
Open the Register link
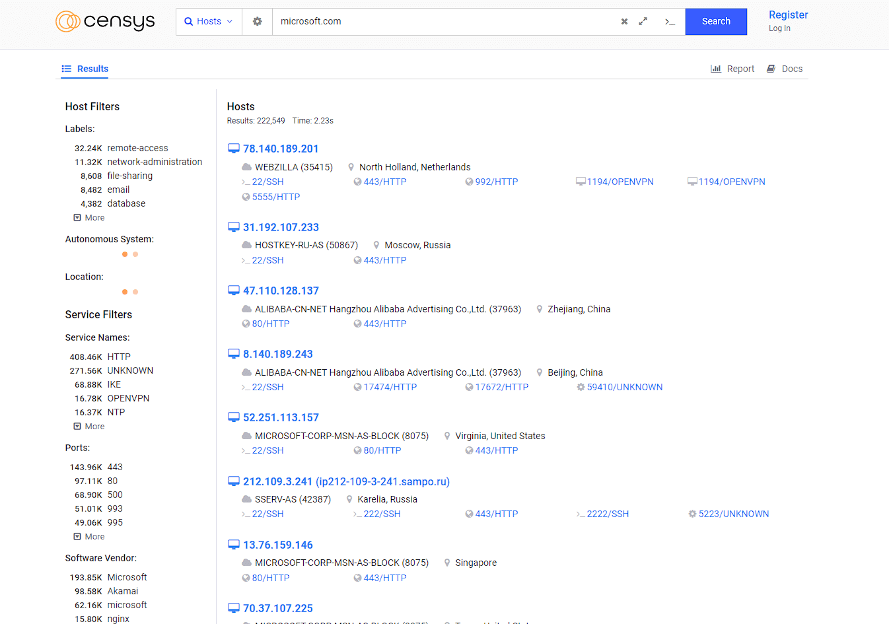[788, 15]
